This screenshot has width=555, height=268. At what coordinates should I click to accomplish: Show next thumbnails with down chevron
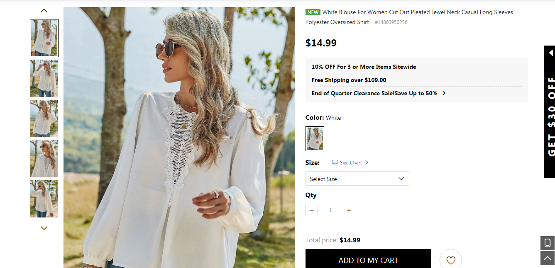coord(44,228)
